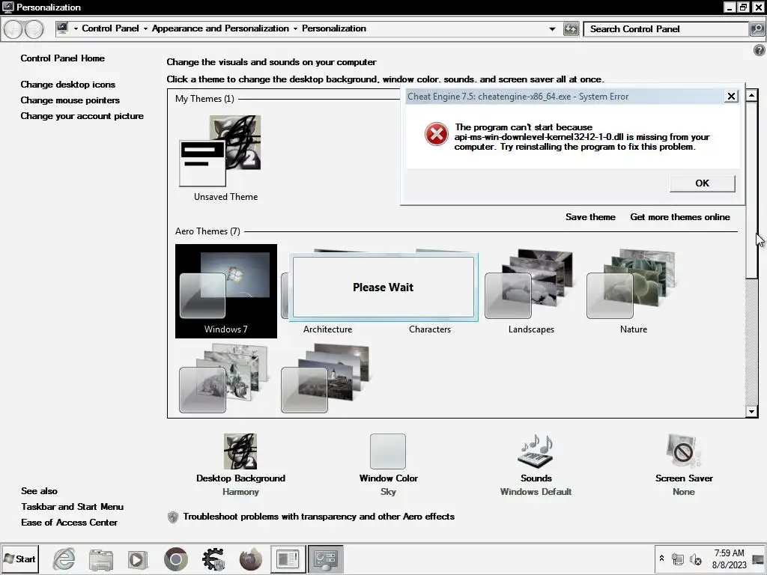Select the Windows 7 Aero theme
This screenshot has height=575, width=767.
click(226, 291)
